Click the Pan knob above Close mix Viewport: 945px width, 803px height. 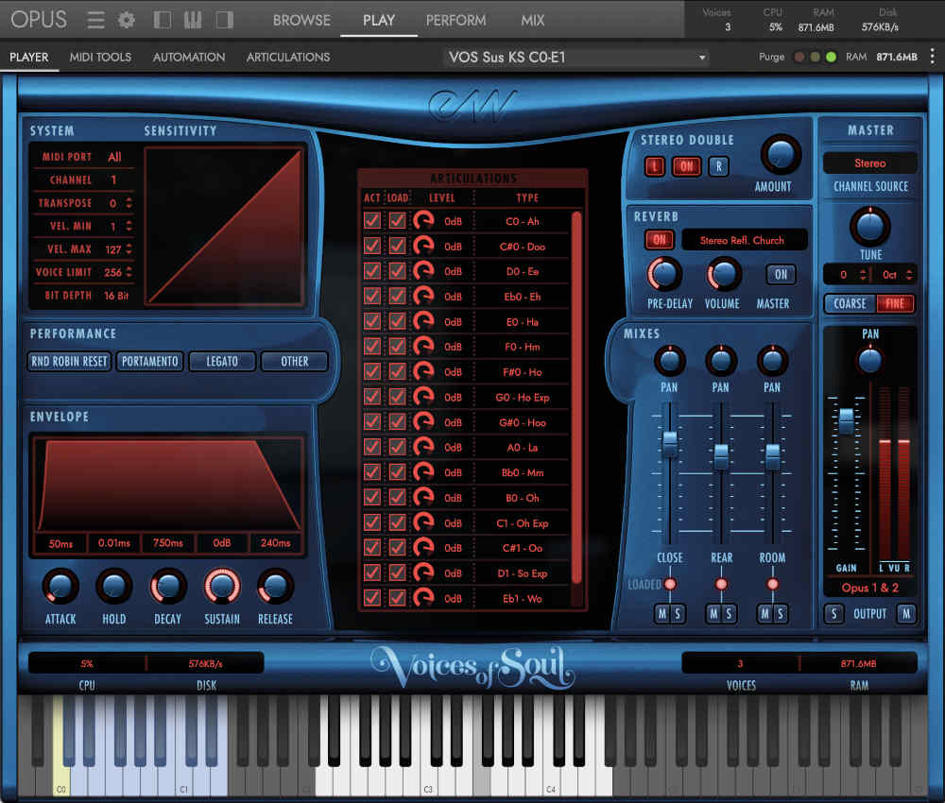pos(669,363)
